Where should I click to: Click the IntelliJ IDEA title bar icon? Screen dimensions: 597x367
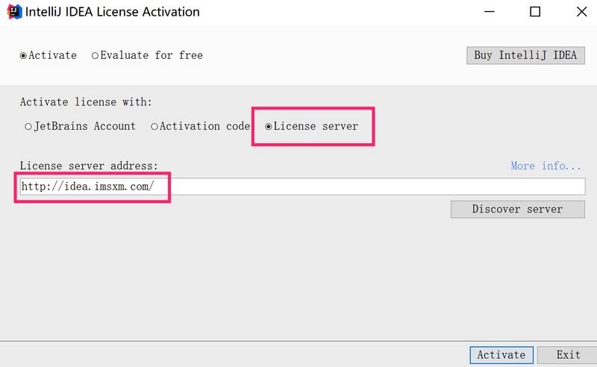[x=14, y=12]
